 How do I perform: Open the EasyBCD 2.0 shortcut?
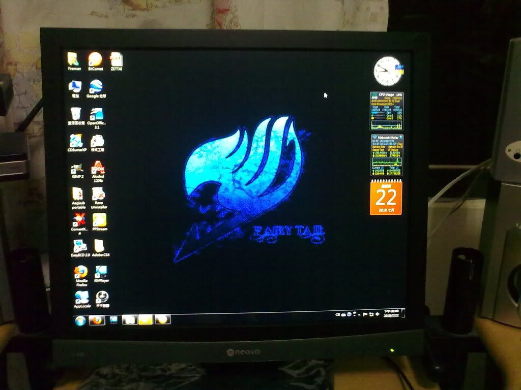[80, 248]
